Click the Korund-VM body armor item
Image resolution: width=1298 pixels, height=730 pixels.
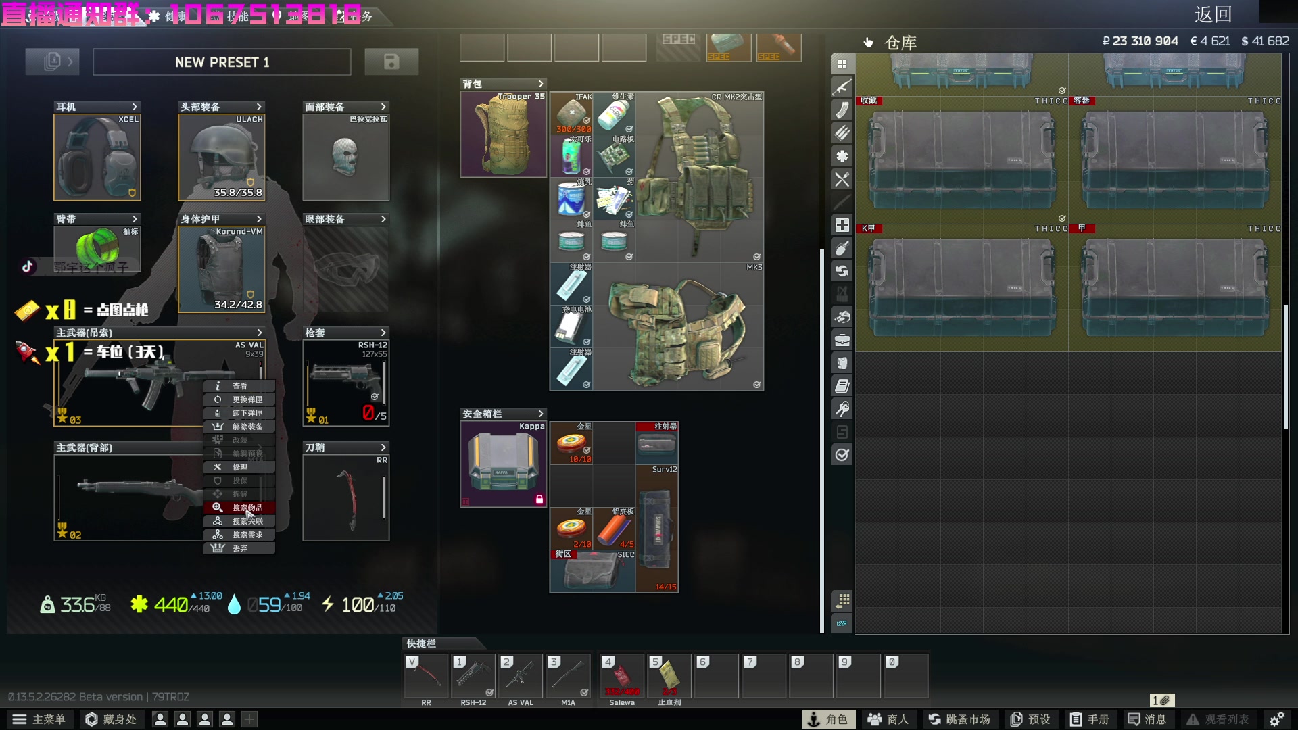click(x=222, y=269)
